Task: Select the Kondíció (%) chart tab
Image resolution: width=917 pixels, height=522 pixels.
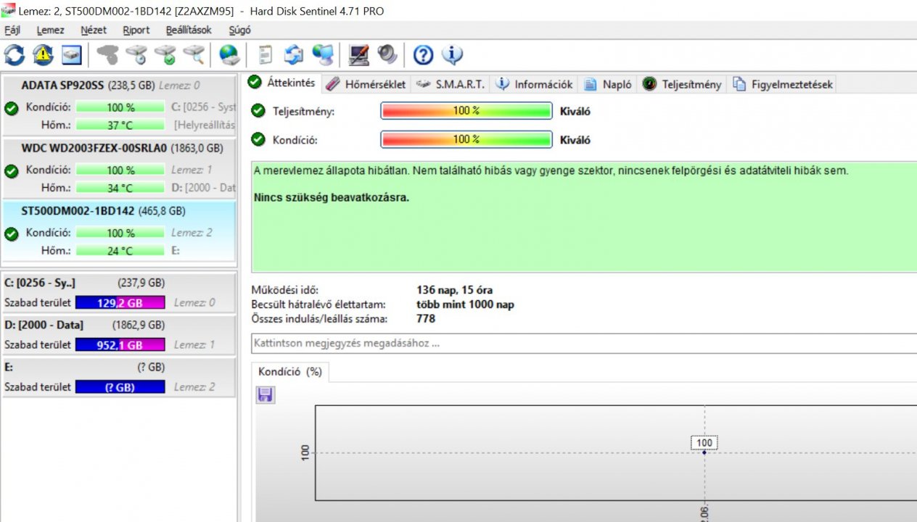Action: click(290, 372)
